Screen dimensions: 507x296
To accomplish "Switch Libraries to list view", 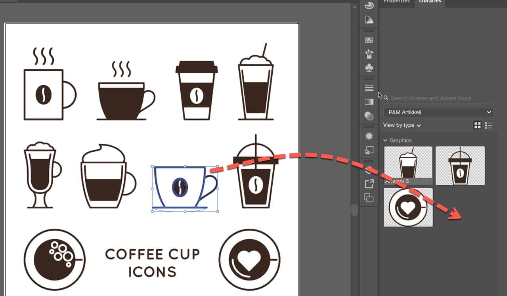I will click(x=488, y=125).
